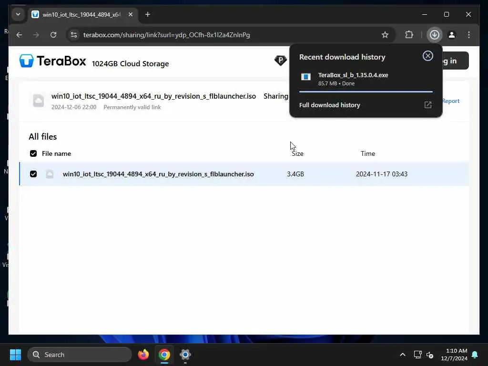
Task: Open Full download history in new tab icon
Action: (x=428, y=105)
